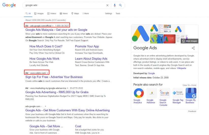
Task: Open the 'Learn About Display Ads' sitelink
Action: point(91,59)
